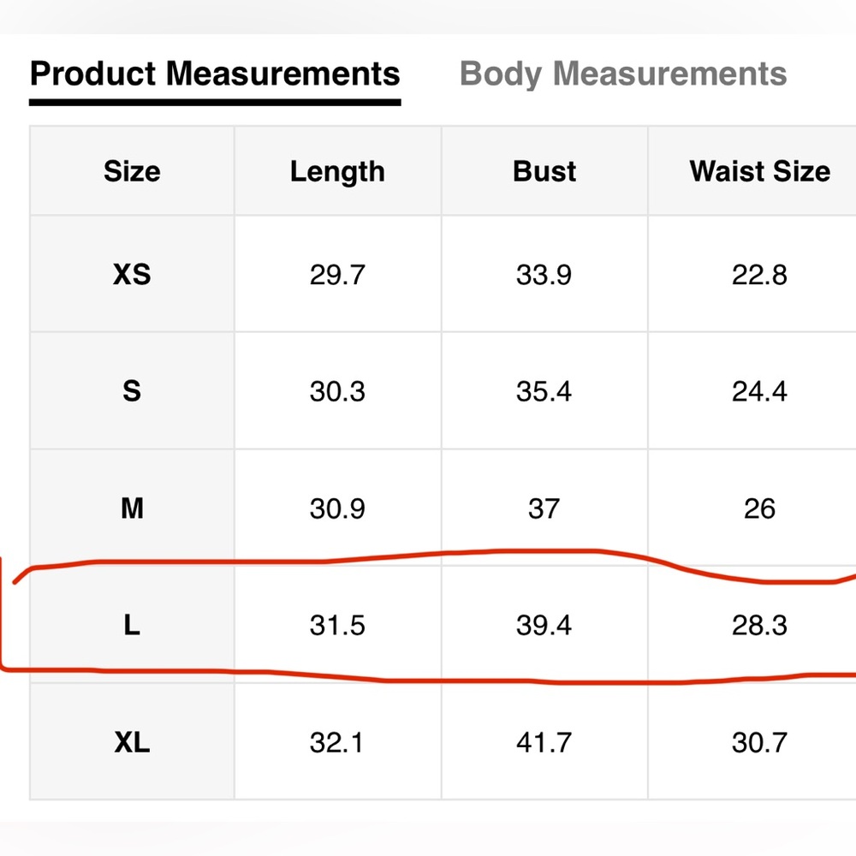
Task: Select the XL size row label
Action: (x=132, y=742)
